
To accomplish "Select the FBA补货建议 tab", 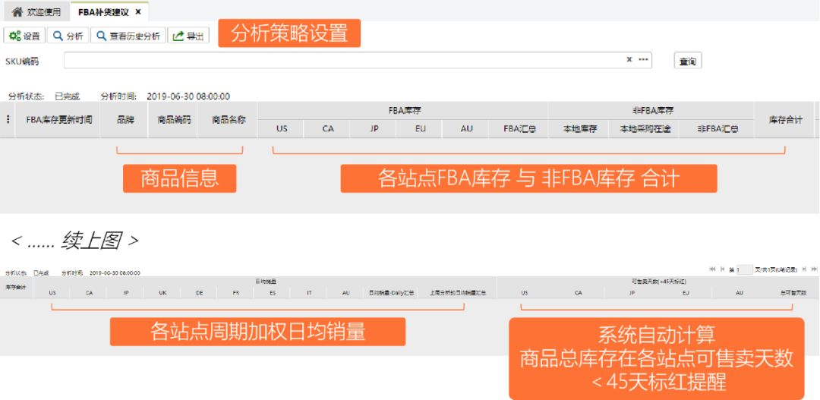I will 103,11.
